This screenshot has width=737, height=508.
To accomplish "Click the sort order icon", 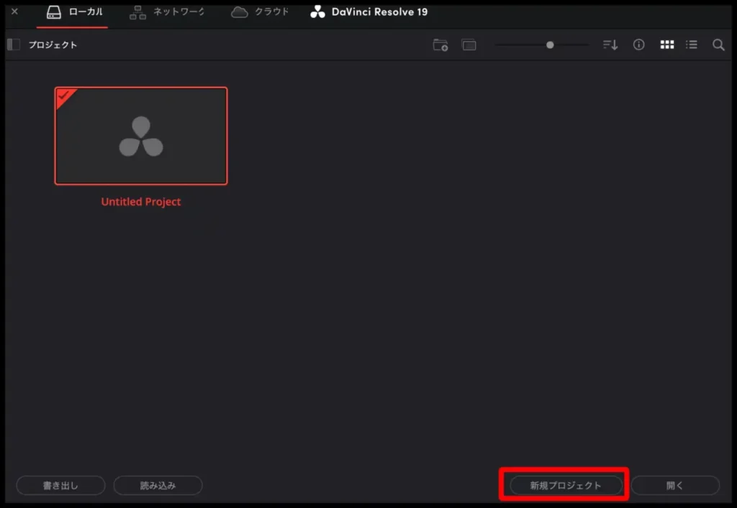I will 610,45.
